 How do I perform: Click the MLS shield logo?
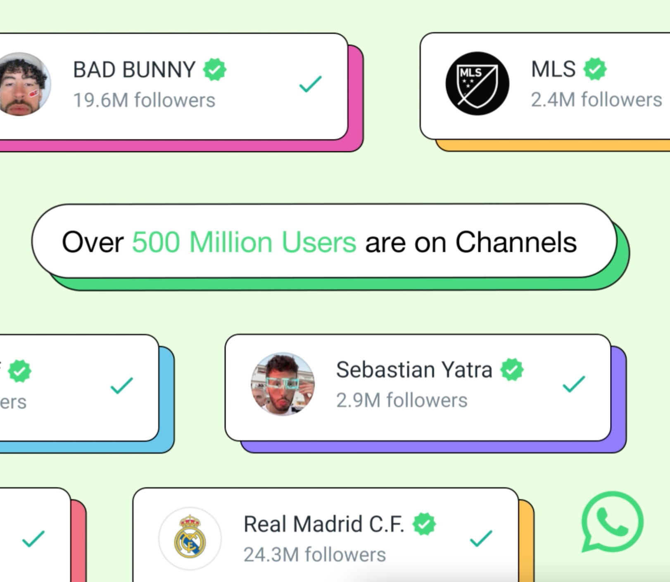(x=477, y=83)
